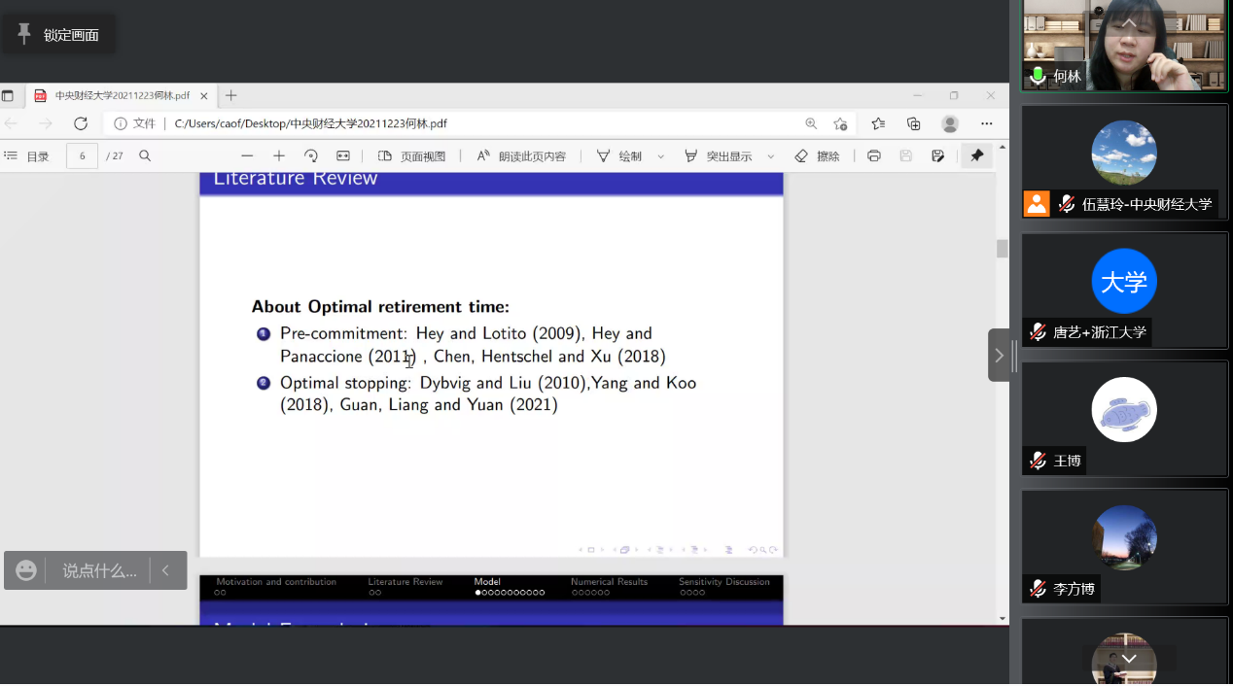This screenshot has width=1233, height=686.
Task: Zoom out with the minus icon
Action: 247,156
